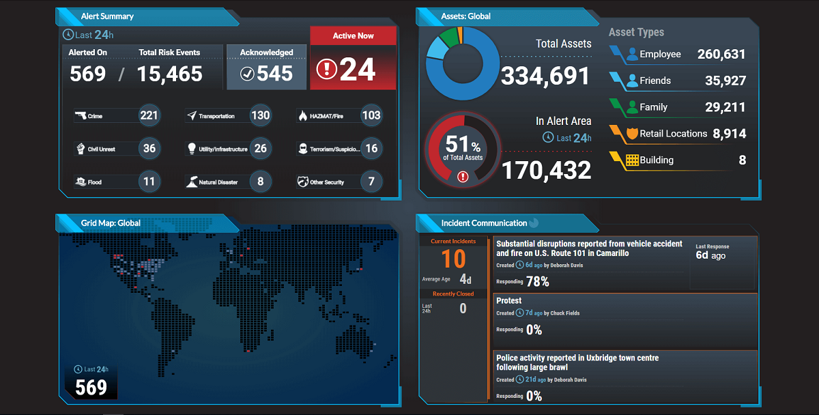
Task: Click the HAZMAT/Fire flame icon
Action: (303, 116)
